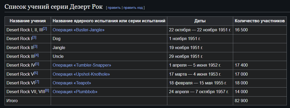Screen dimensions: 290x108
Task: Click footnote [3] after Desert Rock II
Action: click(x=35, y=46)
